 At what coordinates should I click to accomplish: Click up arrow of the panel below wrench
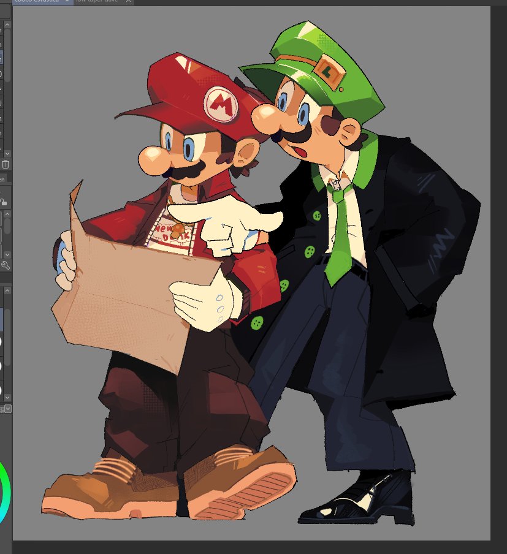tap(7, 290)
